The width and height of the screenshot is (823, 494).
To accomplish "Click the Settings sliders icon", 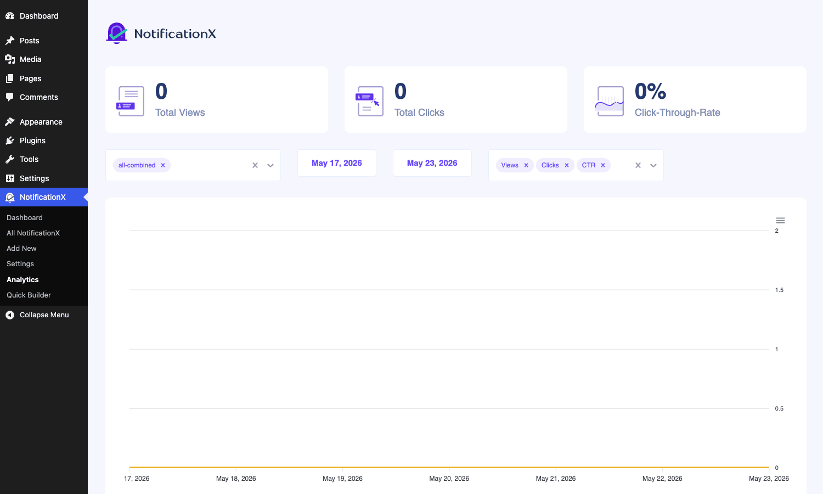I will click(10, 178).
